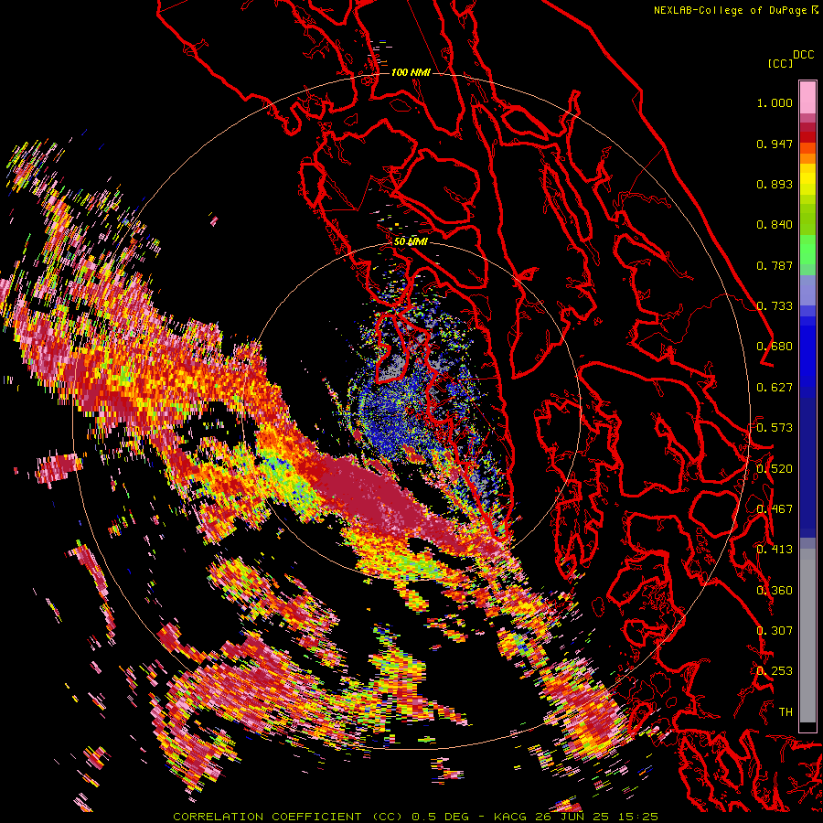This screenshot has height=823, width=823.
Task: Select the 0.840 scale value
Action: click(x=775, y=225)
